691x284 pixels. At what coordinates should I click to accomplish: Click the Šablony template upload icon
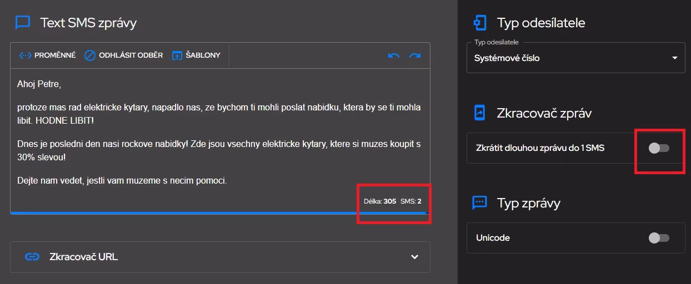177,55
